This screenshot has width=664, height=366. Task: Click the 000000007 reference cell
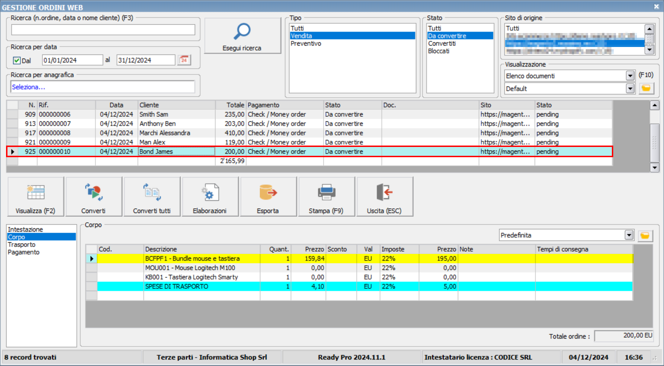[66, 124]
